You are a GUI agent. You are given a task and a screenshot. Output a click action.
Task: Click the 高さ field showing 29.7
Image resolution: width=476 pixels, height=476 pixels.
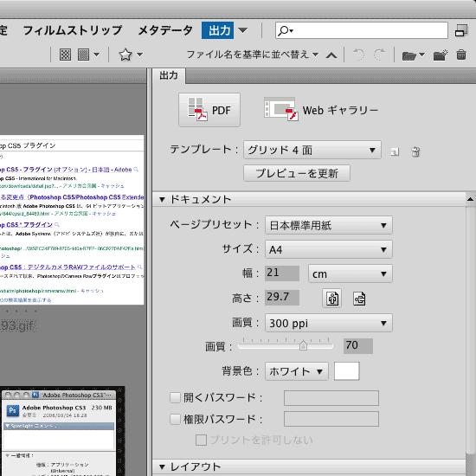(x=282, y=297)
